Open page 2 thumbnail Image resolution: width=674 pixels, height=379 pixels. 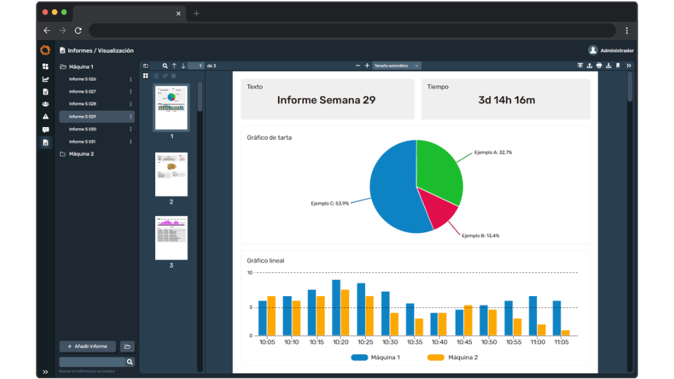[171, 175]
